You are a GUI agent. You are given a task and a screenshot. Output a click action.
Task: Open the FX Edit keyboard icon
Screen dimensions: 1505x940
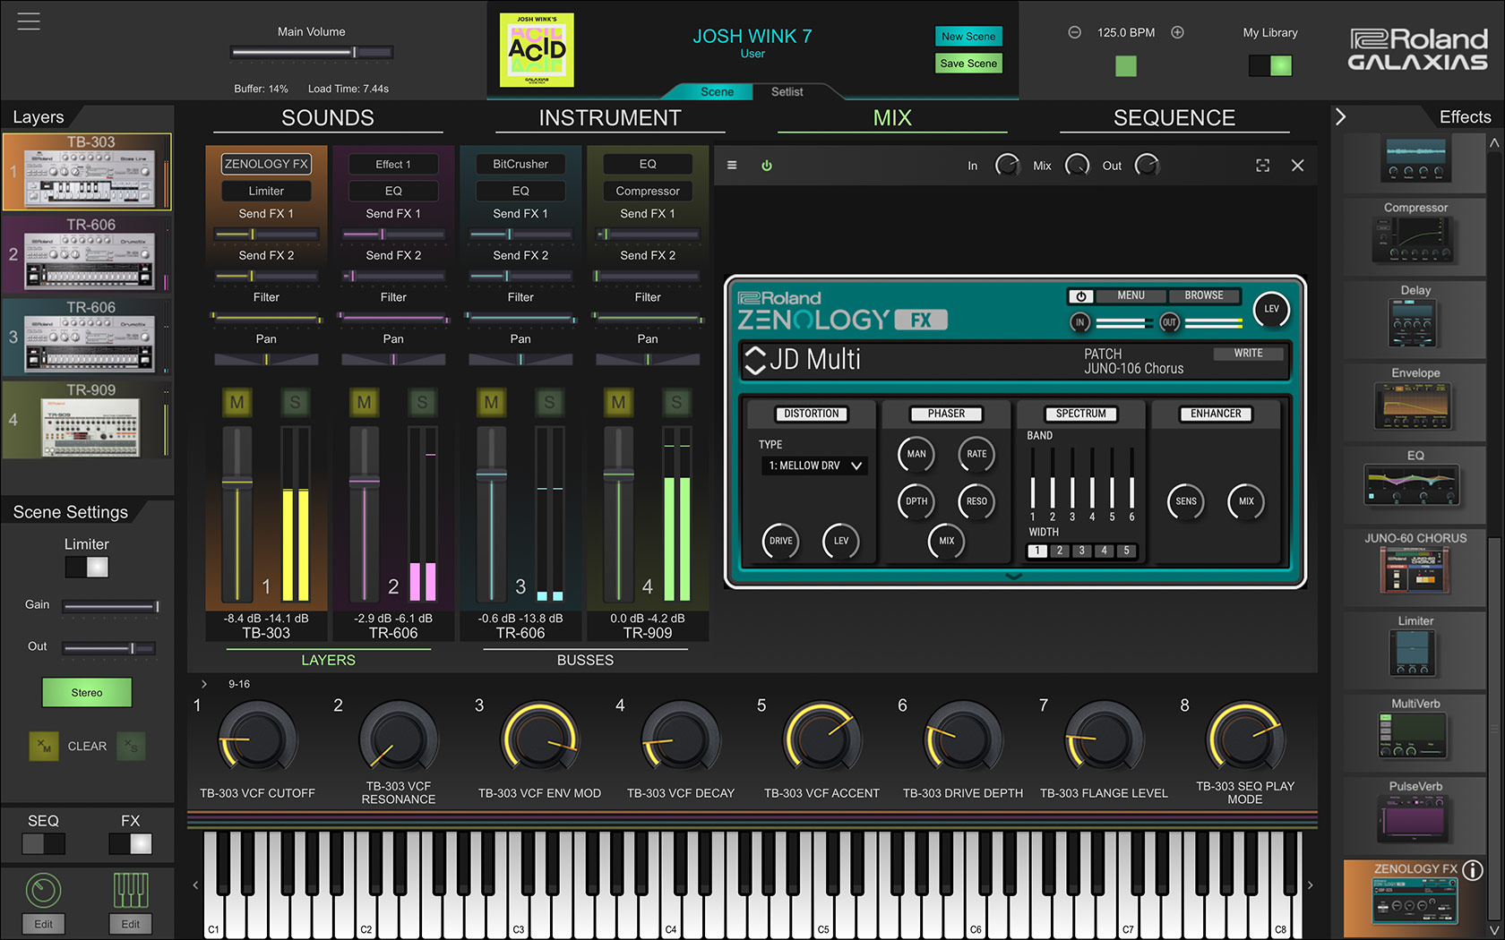click(131, 890)
